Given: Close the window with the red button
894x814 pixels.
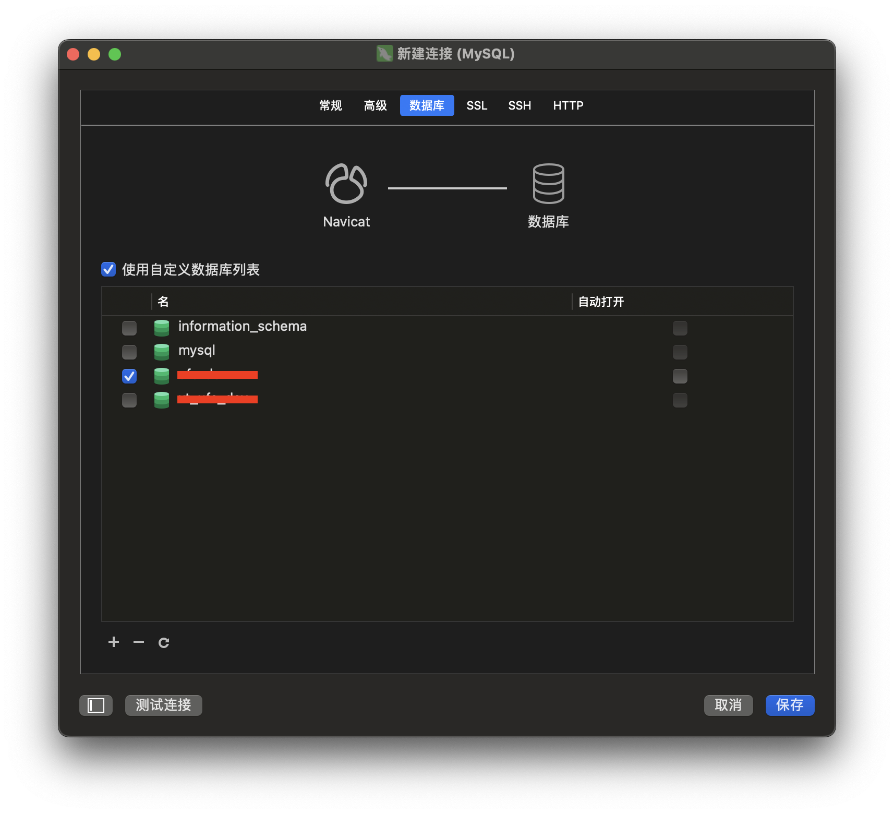Looking at the screenshot, I should (73, 54).
